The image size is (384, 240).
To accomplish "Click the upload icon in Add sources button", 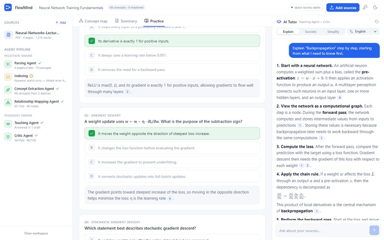I will point(332,8).
